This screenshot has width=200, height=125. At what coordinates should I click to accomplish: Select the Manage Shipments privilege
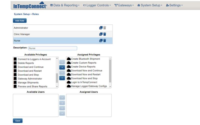click(x=28, y=82)
